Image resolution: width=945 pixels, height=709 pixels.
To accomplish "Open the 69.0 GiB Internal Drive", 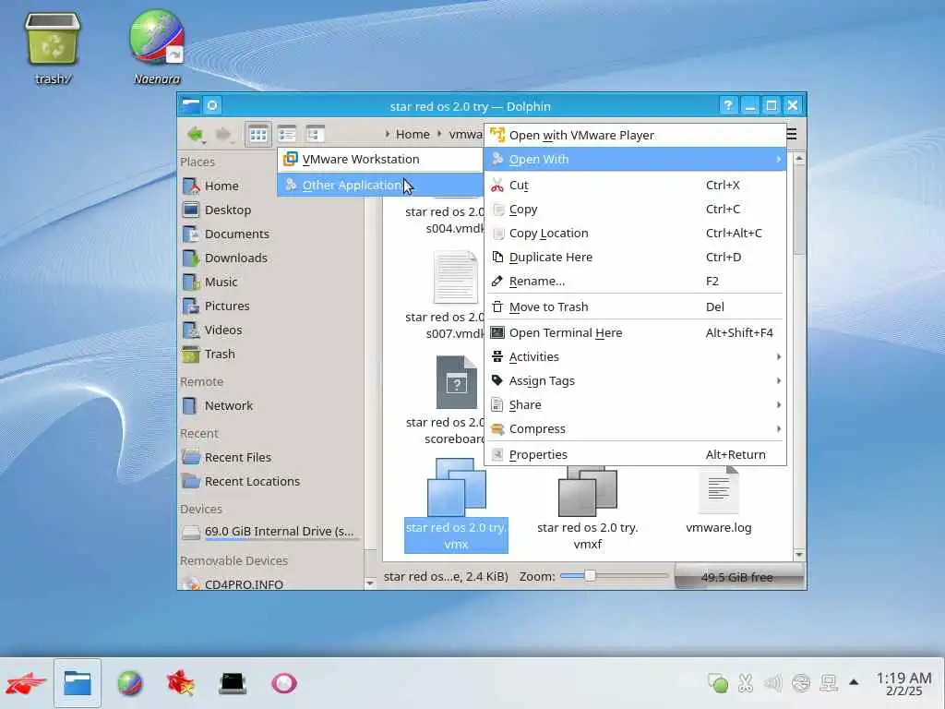I will 270,532.
